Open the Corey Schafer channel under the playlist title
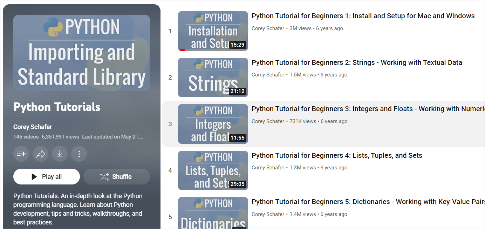485x229 pixels. [33, 127]
